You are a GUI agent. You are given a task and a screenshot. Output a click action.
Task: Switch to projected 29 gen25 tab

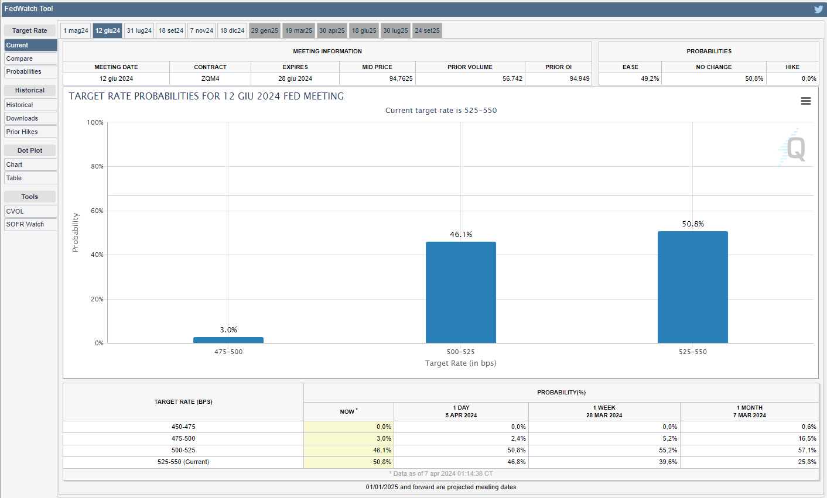tap(265, 30)
